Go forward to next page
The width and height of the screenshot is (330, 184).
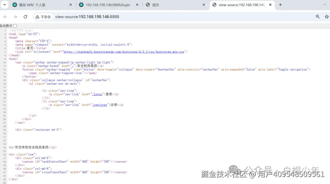point(15,17)
